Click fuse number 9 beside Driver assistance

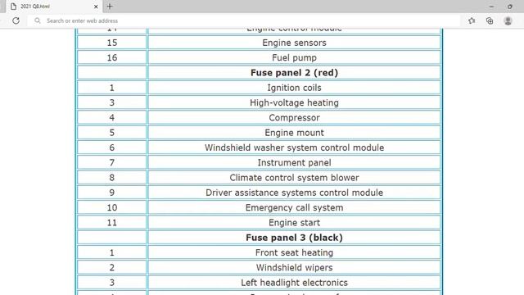[x=112, y=193]
